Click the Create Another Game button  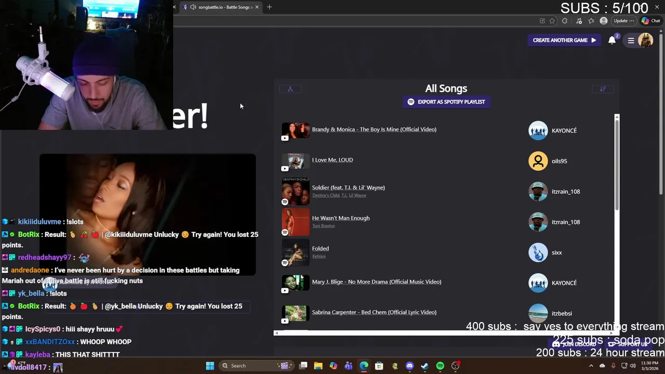[x=564, y=40]
